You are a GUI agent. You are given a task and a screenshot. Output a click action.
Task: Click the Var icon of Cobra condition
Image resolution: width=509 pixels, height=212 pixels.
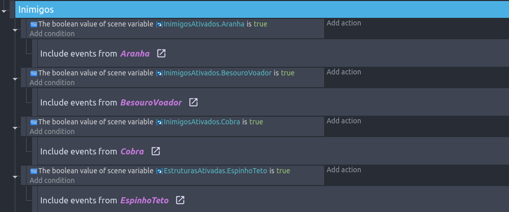tap(34, 122)
